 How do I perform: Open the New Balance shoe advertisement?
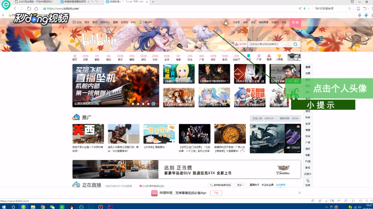tap(275, 139)
